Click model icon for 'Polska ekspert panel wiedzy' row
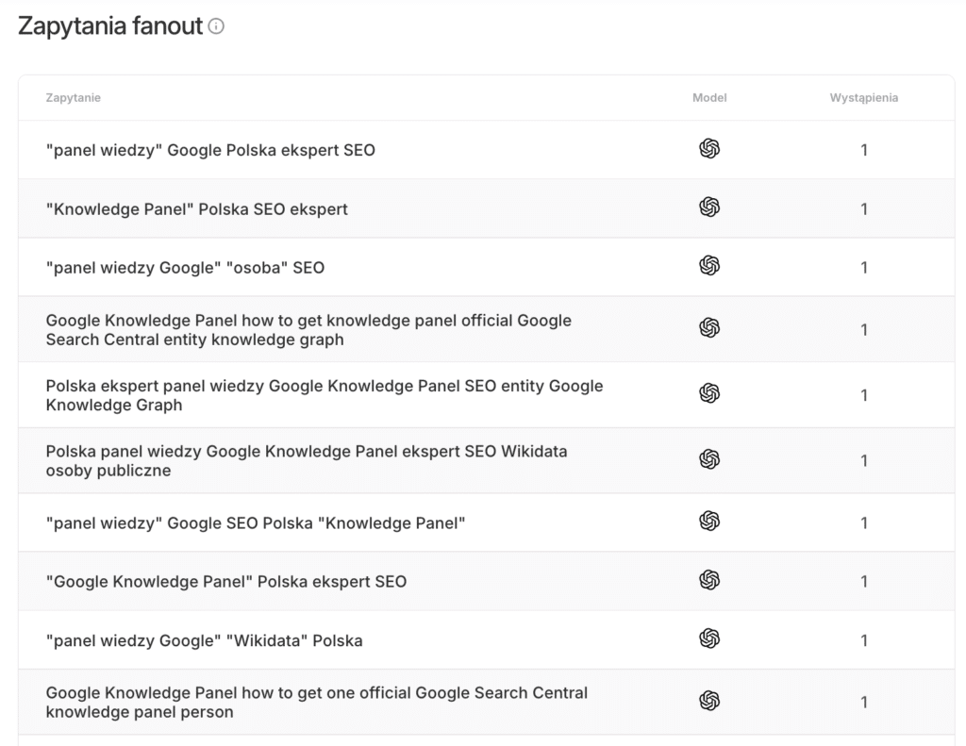This screenshot has width=966, height=746. coord(709,393)
